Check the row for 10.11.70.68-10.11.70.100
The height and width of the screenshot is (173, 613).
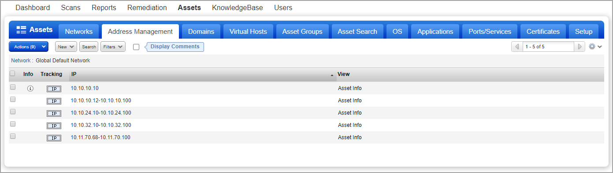13,136
